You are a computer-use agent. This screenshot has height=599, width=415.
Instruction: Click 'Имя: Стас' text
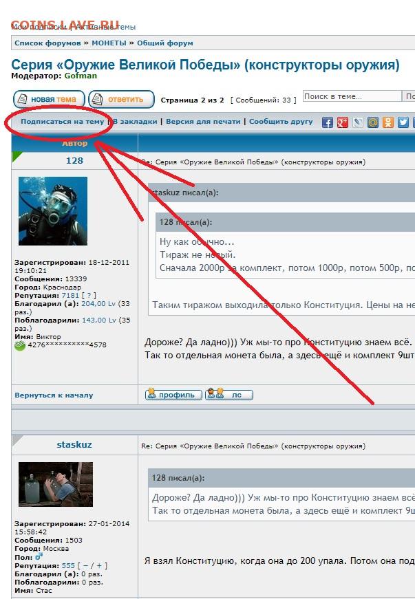33,590
